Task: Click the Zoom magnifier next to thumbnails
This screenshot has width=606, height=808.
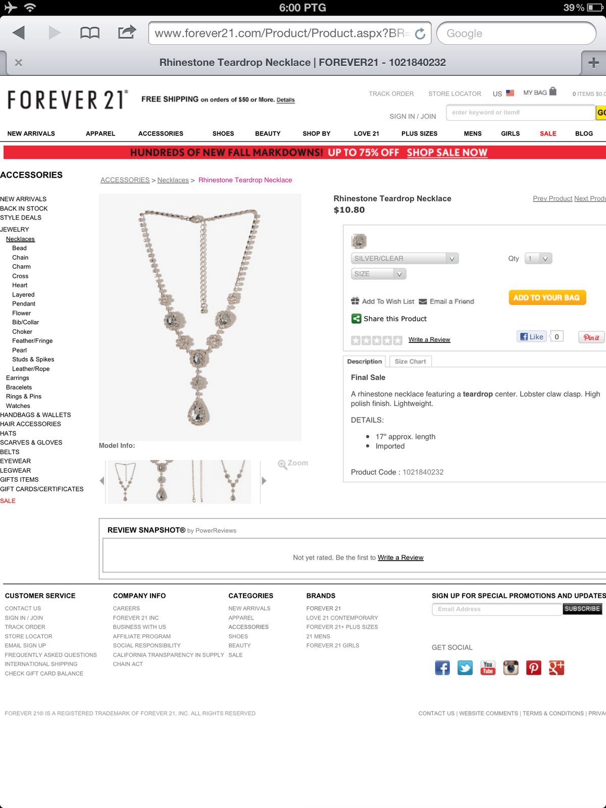Action: pyautogui.click(x=293, y=464)
